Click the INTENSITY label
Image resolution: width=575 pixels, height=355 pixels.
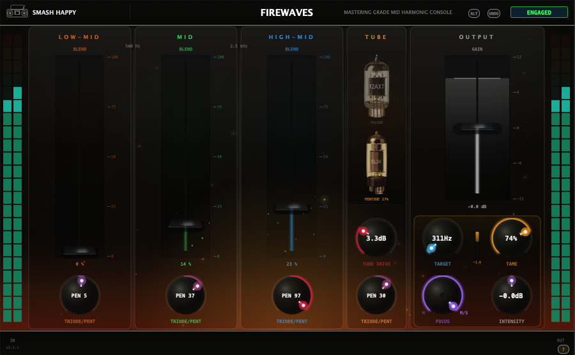511,321
